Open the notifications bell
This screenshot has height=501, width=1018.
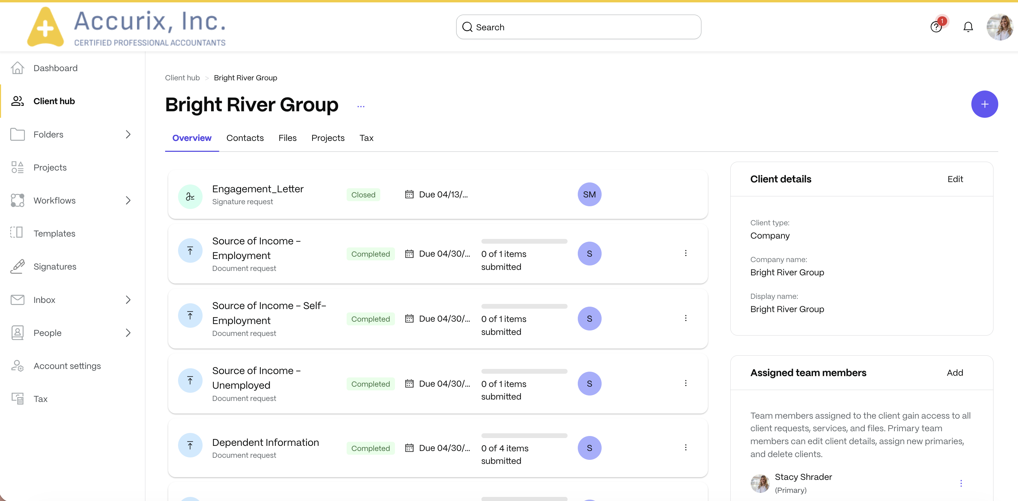click(x=968, y=27)
